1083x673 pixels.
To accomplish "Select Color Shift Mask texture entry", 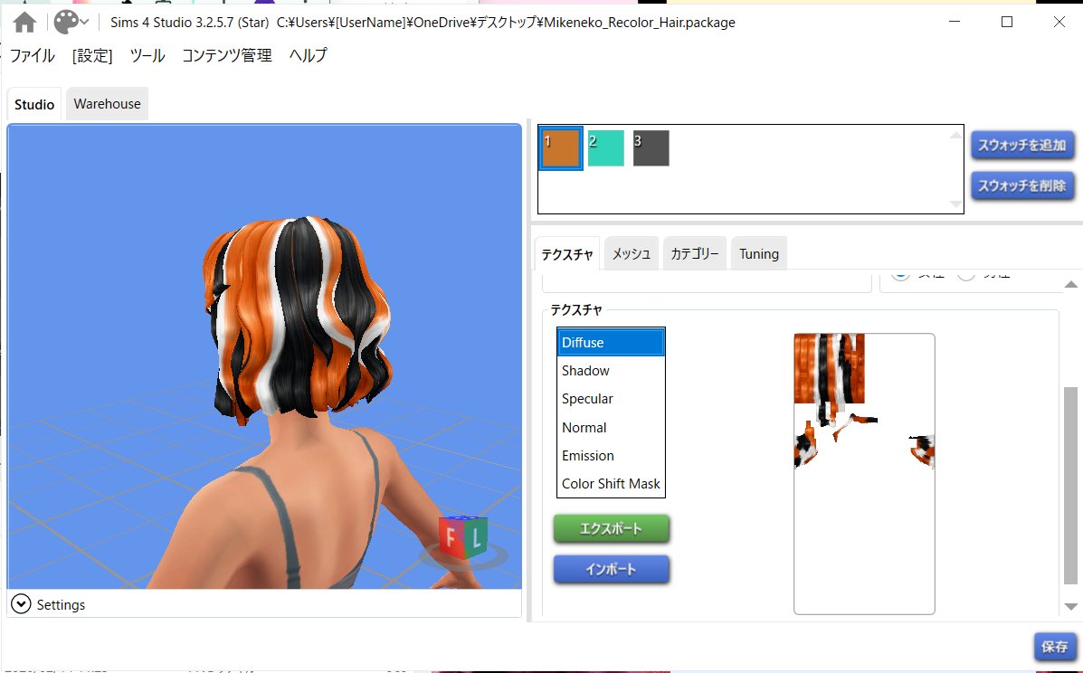I will [611, 484].
